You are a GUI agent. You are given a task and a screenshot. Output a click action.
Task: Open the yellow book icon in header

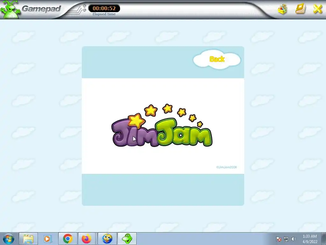tap(300, 9)
